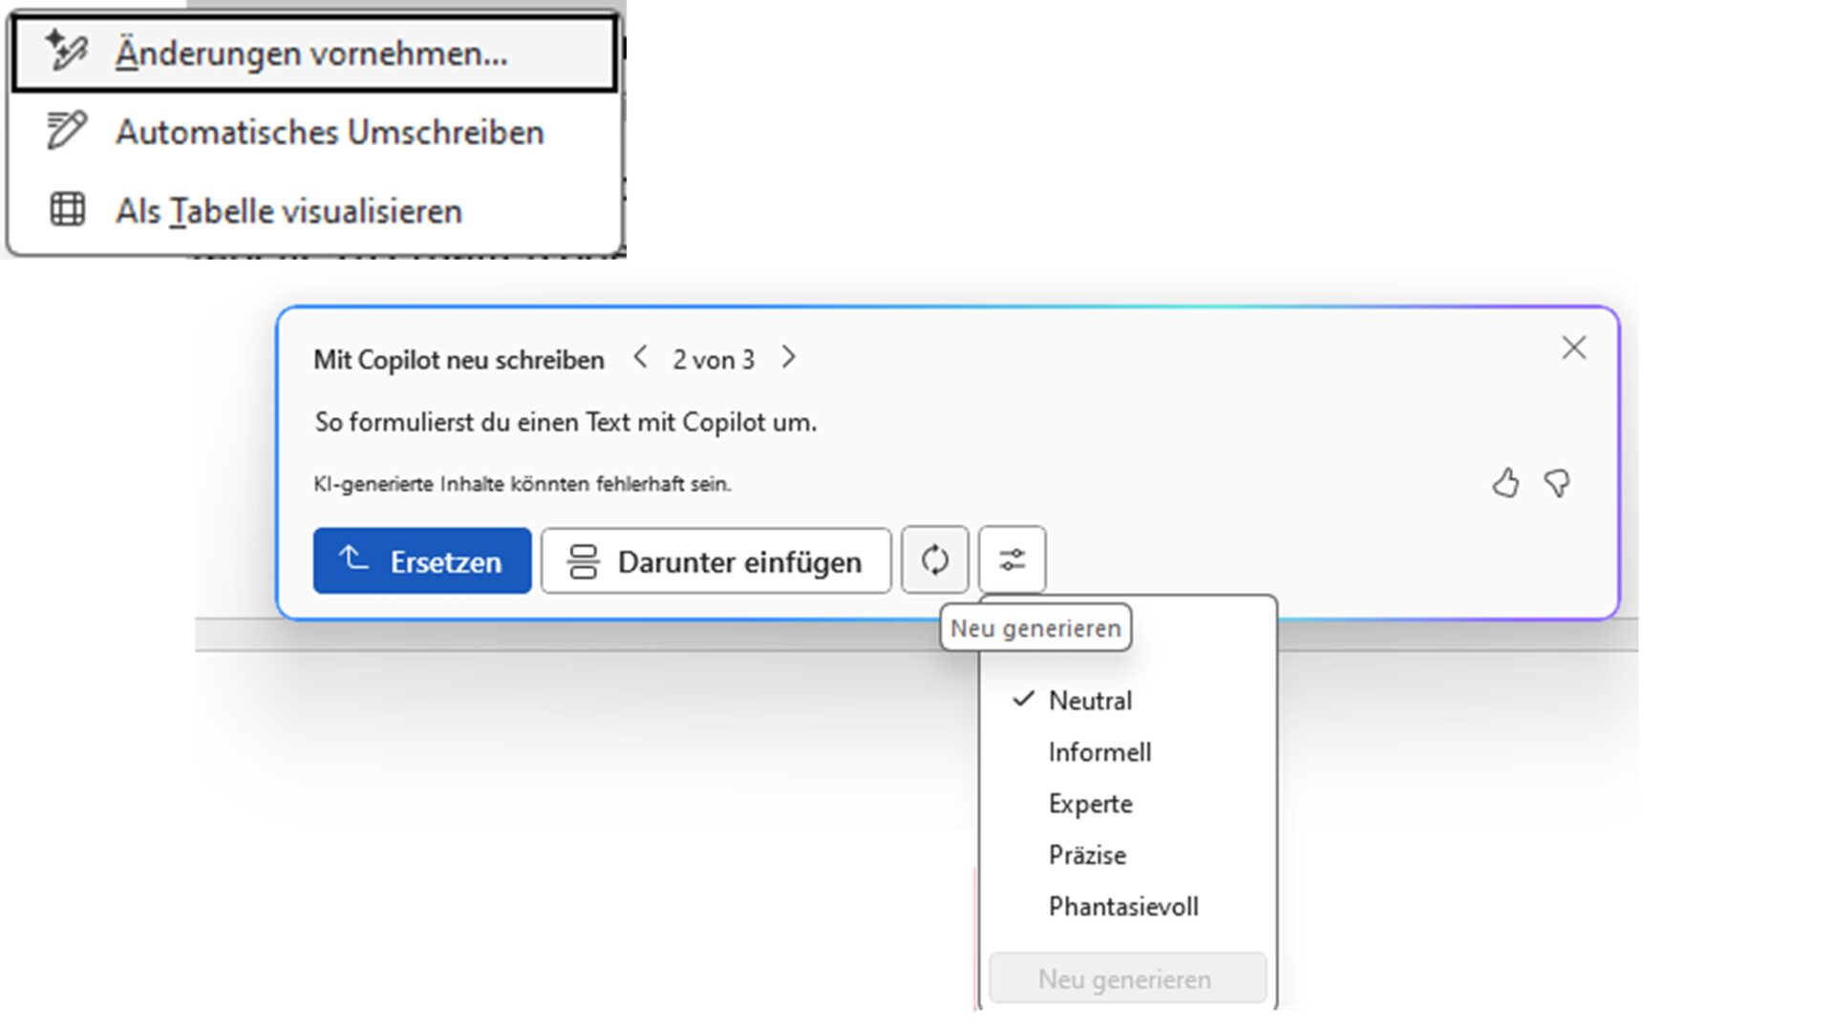Click the "Darunter einfügen" button

(716, 561)
